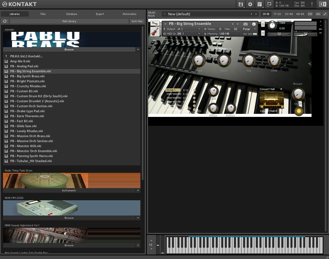Screen dimensions: 329x259
Task: Toggle AUX view on instrument header
Action: [320, 29]
